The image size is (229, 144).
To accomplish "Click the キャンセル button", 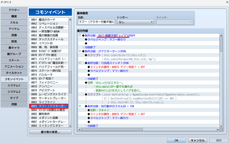I will [x=197, y=140].
